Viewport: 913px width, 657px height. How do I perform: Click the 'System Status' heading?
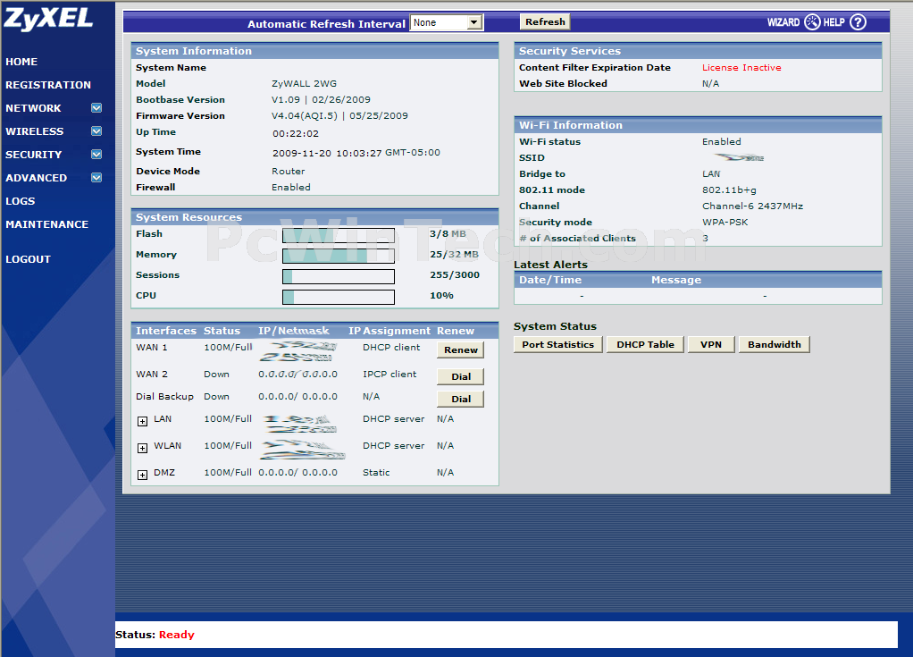(x=555, y=326)
